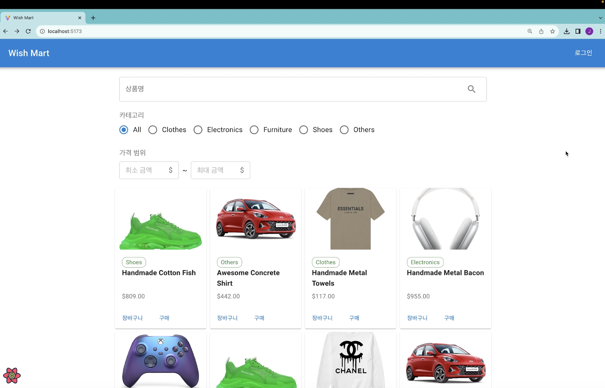The image size is (605, 388).
Task: Switch to the Wish Mart browser tab
Action: [43, 18]
